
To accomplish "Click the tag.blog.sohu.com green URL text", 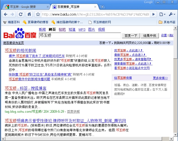I will (x=24, y=112).
